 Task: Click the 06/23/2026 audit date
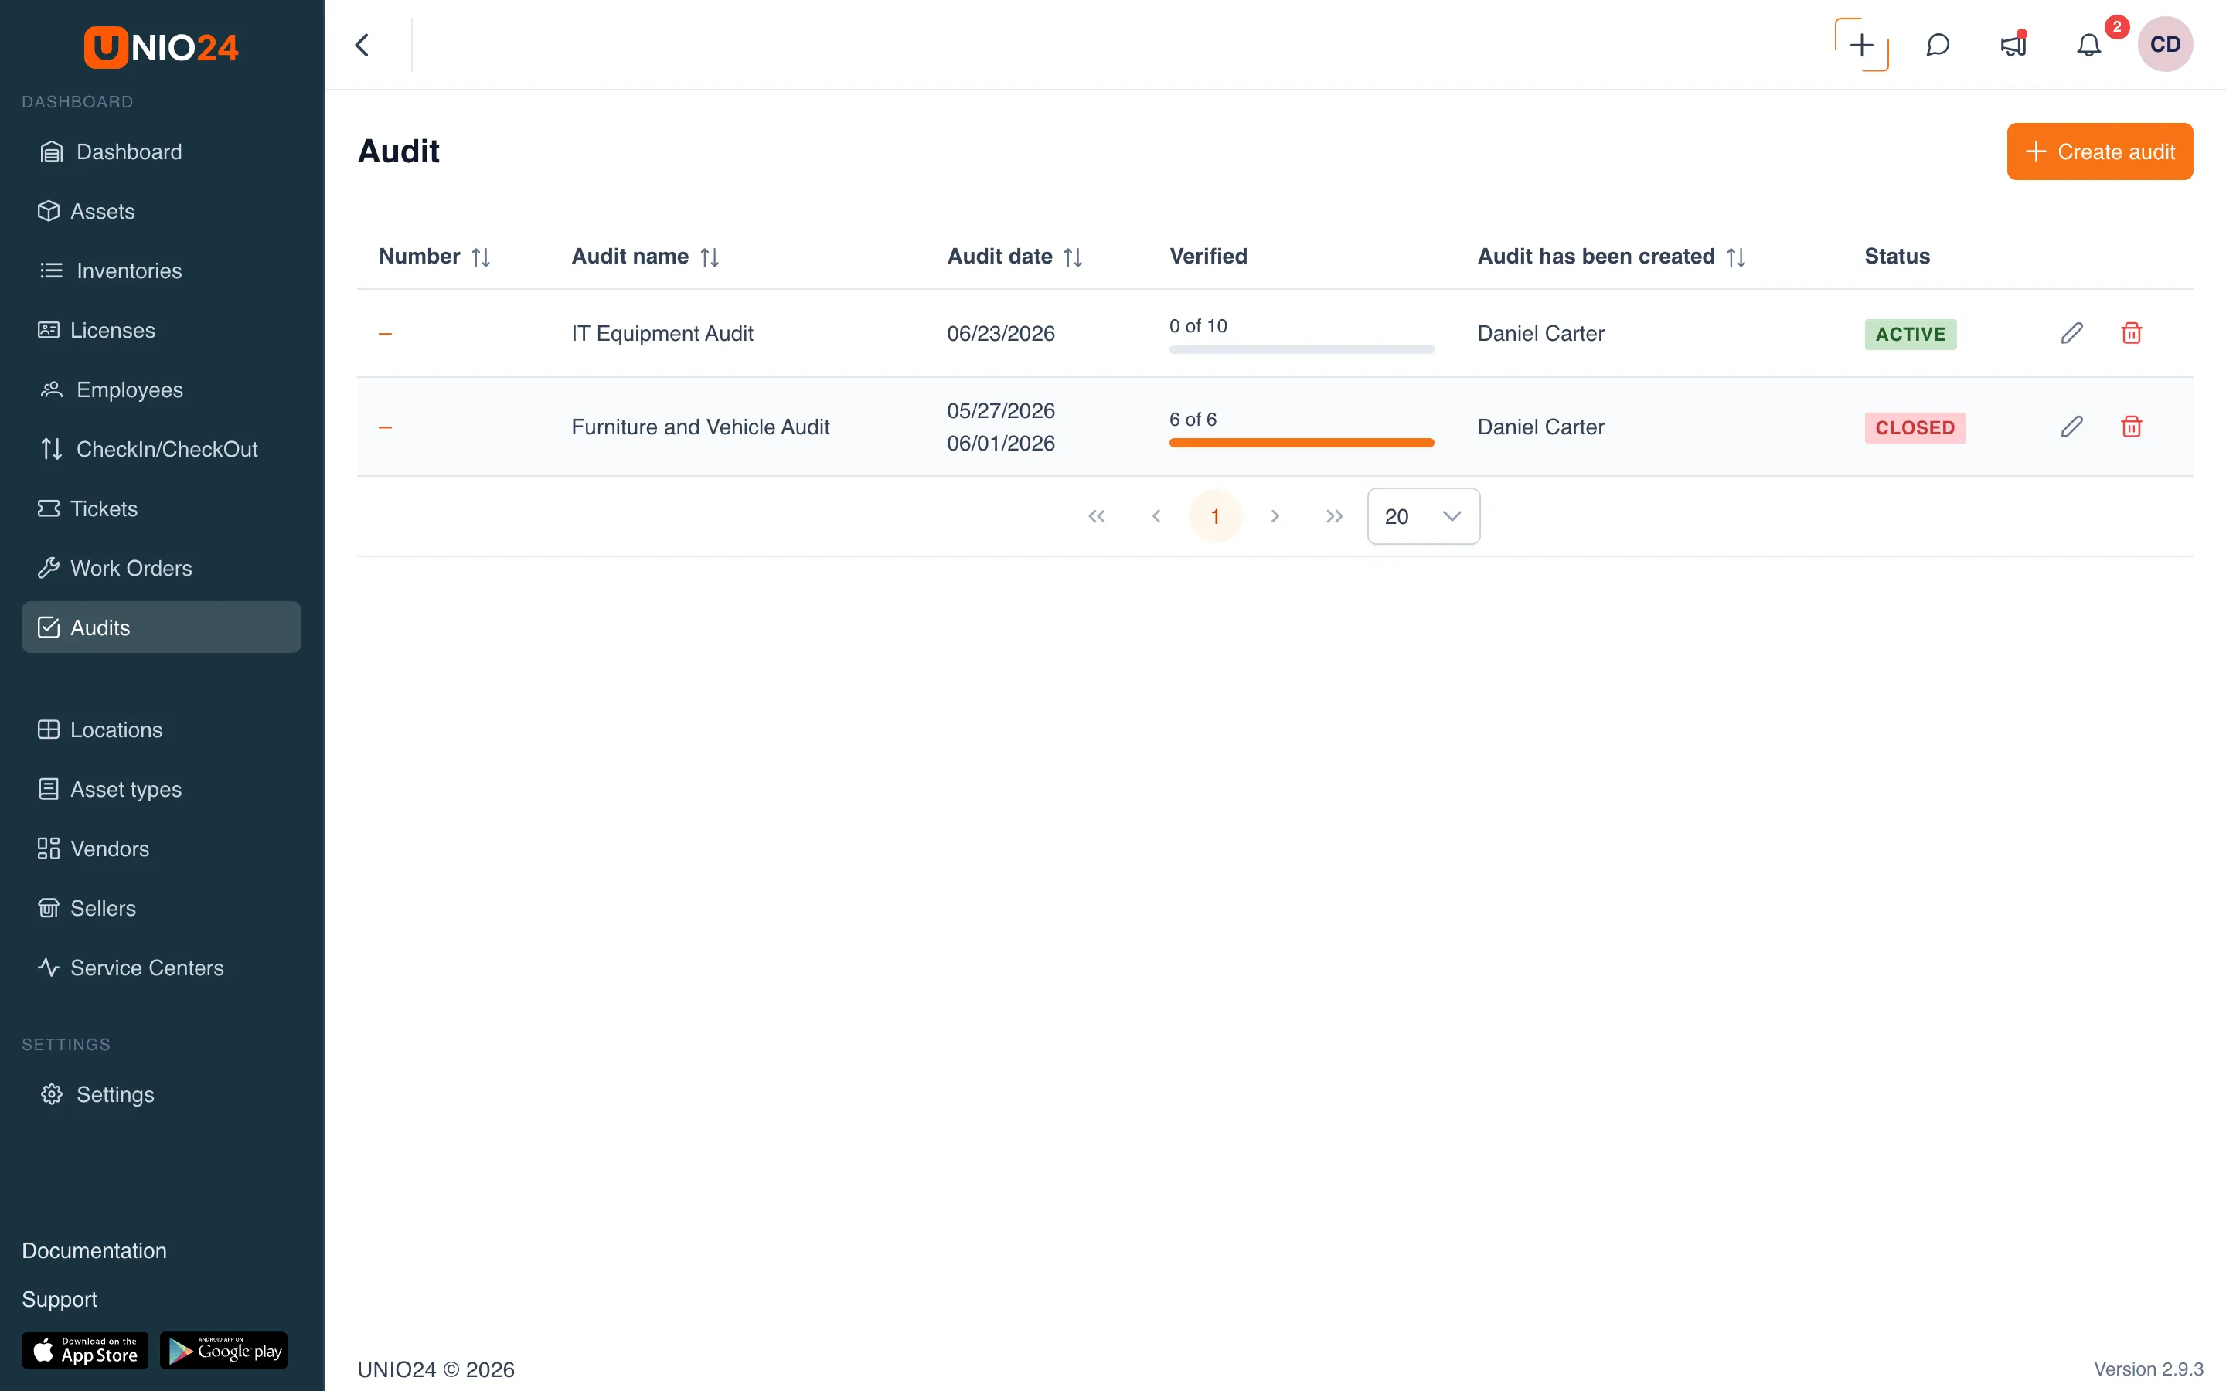1000,333
